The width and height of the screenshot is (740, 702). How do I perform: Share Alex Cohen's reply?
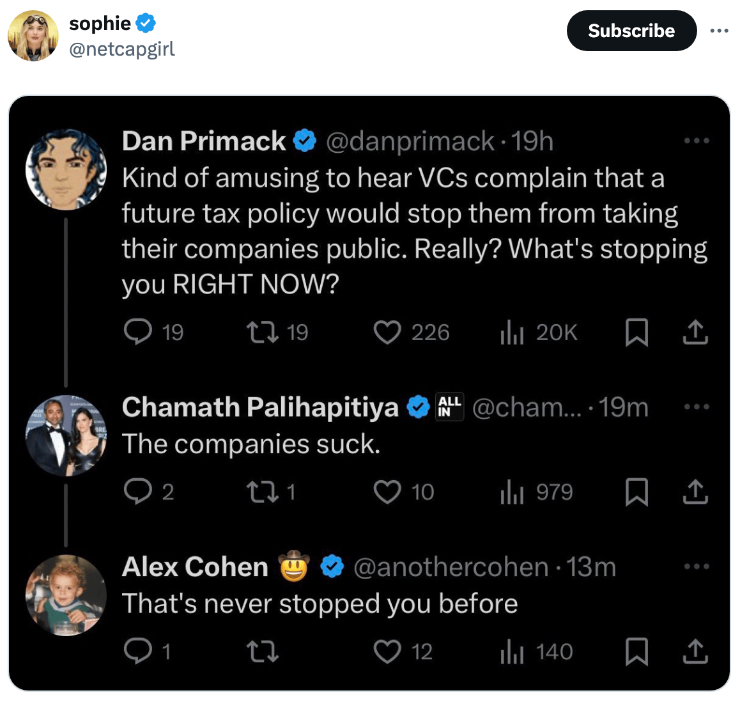click(x=695, y=651)
